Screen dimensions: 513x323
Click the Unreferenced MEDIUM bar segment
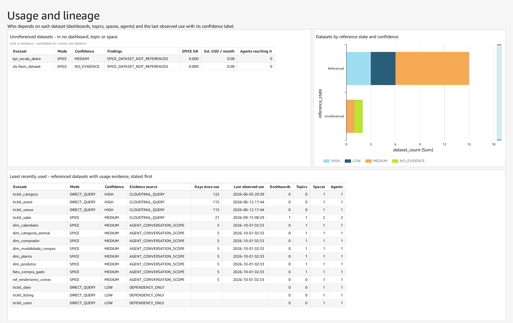tap(350, 116)
